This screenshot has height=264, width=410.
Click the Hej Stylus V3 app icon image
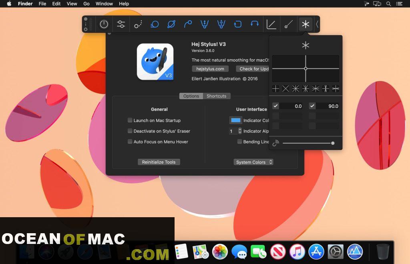(x=155, y=62)
